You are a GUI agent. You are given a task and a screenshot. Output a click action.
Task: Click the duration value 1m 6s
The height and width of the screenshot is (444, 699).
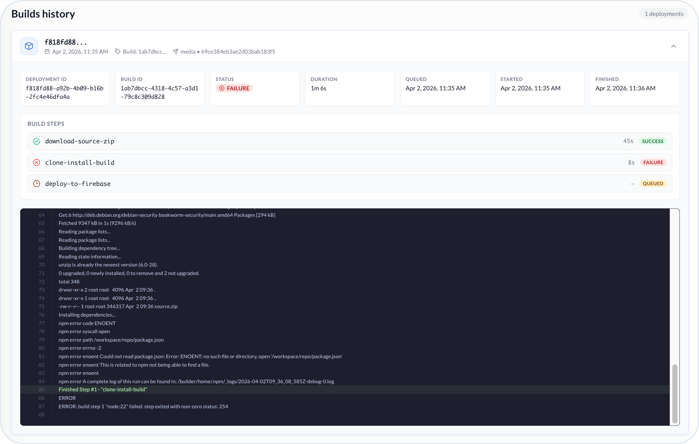pyautogui.click(x=319, y=88)
